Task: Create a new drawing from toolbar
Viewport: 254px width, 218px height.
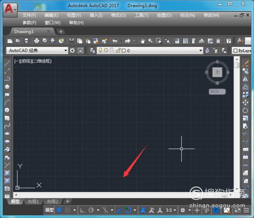Action: coord(10,41)
